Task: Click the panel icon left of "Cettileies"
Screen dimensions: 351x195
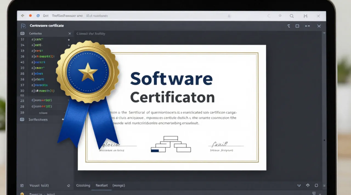Action: 22,33
